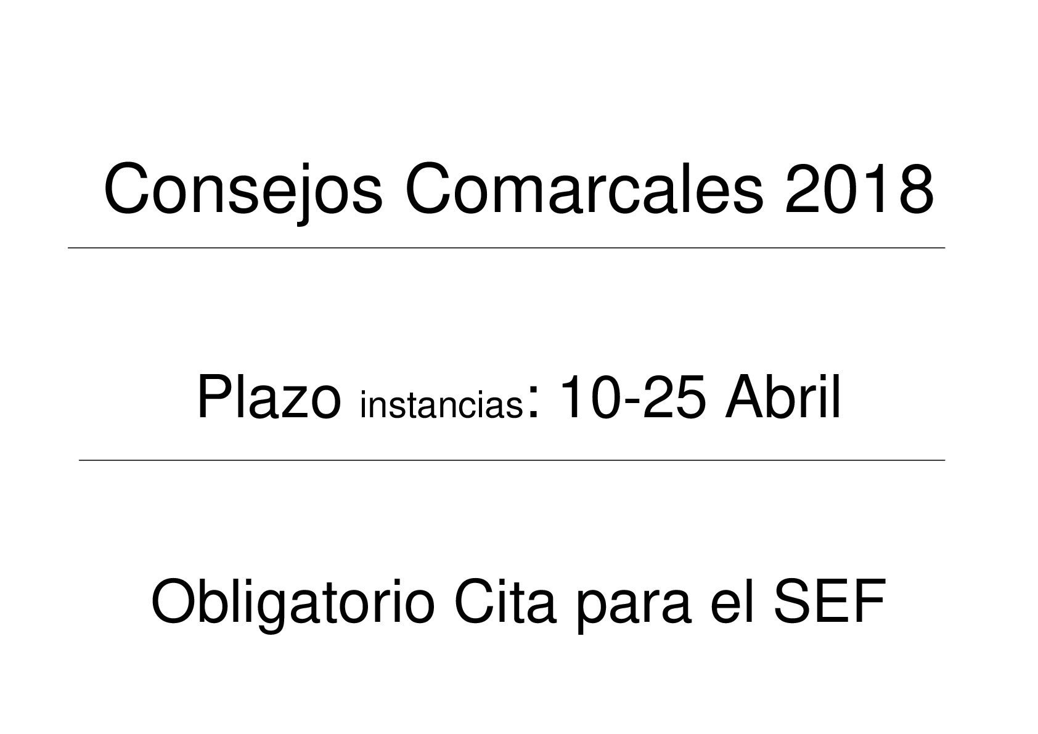Select the year "2018" in the heading
The height and width of the screenshot is (734, 1038).
coord(859,189)
